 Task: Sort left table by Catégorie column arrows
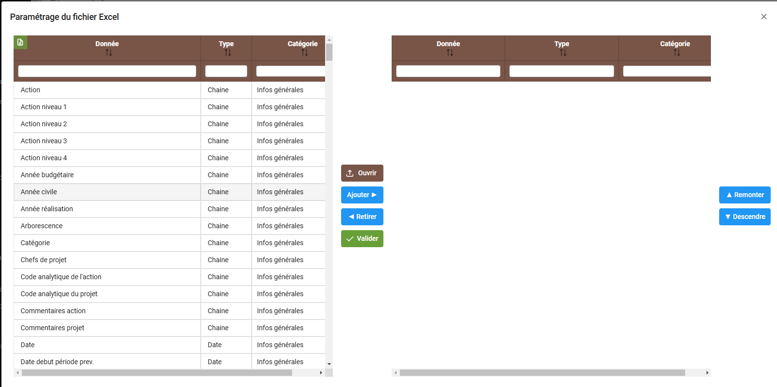(305, 52)
